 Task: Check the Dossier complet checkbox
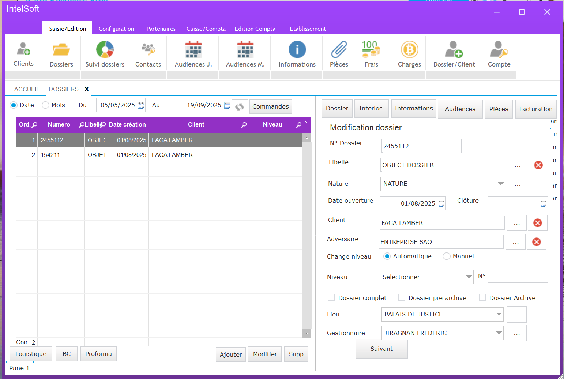coord(331,298)
